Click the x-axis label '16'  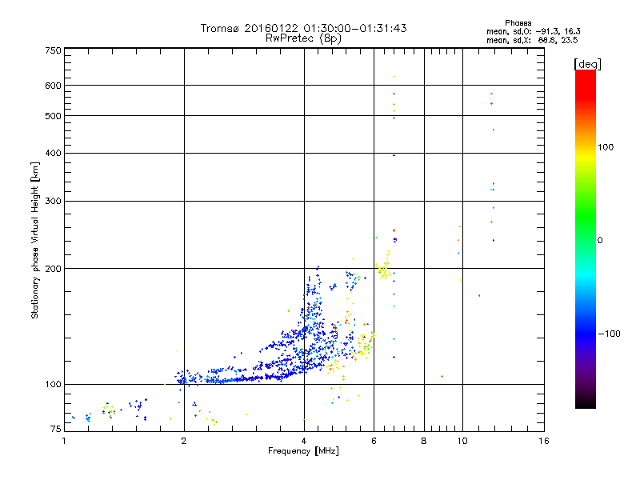pyautogui.click(x=544, y=441)
